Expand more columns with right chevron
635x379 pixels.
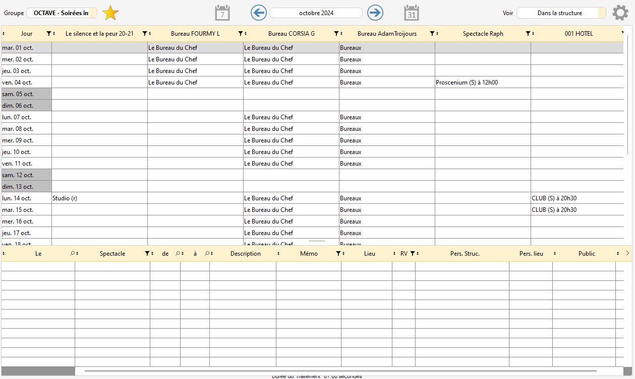627,253
